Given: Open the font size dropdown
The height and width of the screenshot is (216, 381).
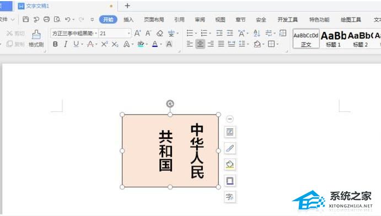Looking at the screenshot, I should pos(129,33).
